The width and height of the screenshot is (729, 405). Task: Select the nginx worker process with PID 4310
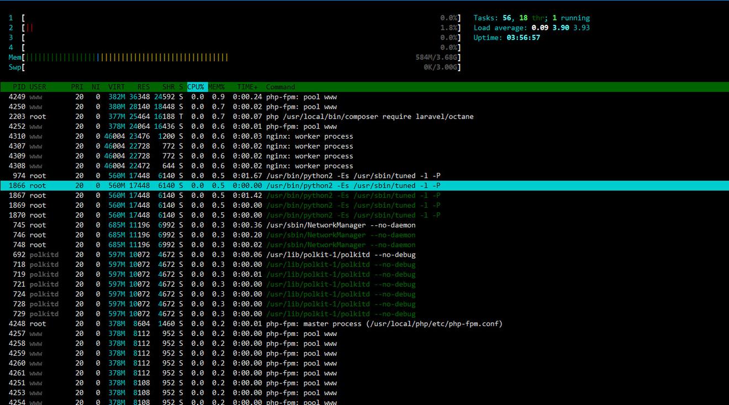309,136
